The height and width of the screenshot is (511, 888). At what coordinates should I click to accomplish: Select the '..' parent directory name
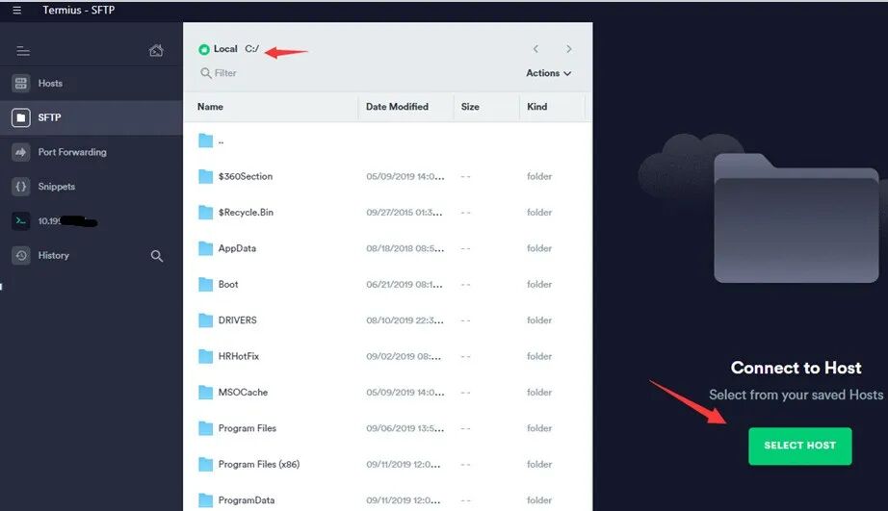click(x=221, y=141)
